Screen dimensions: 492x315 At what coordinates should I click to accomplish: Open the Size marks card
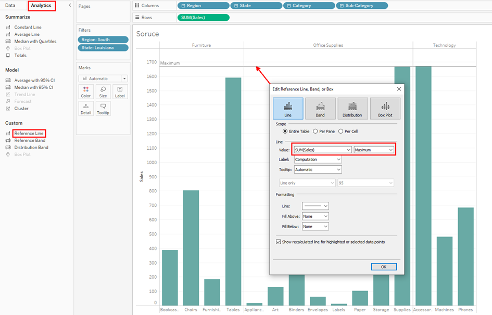coord(103,92)
